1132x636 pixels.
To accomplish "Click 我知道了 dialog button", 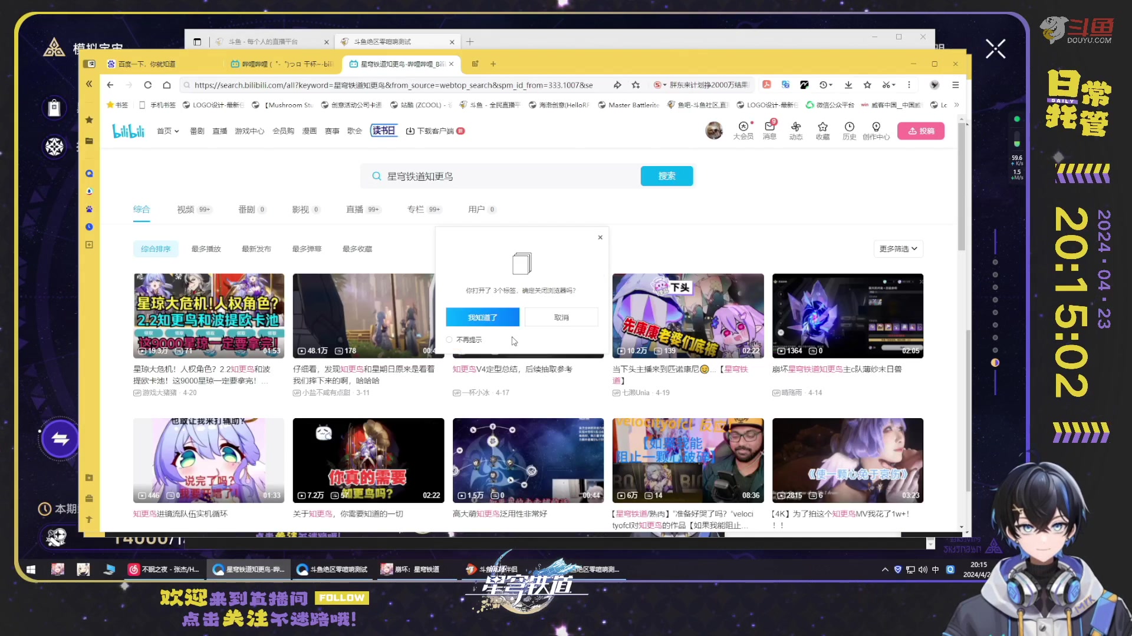I will click(x=482, y=317).
